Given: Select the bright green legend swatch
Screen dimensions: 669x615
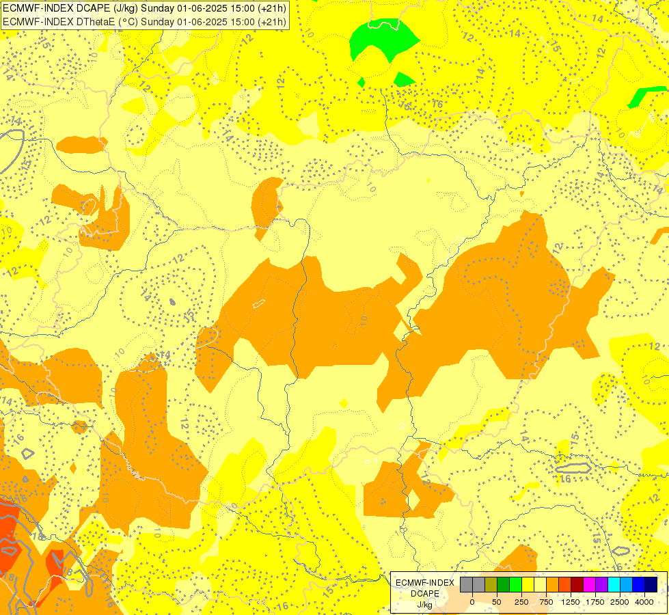Looking at the screenshot, I should coord(516,585).
